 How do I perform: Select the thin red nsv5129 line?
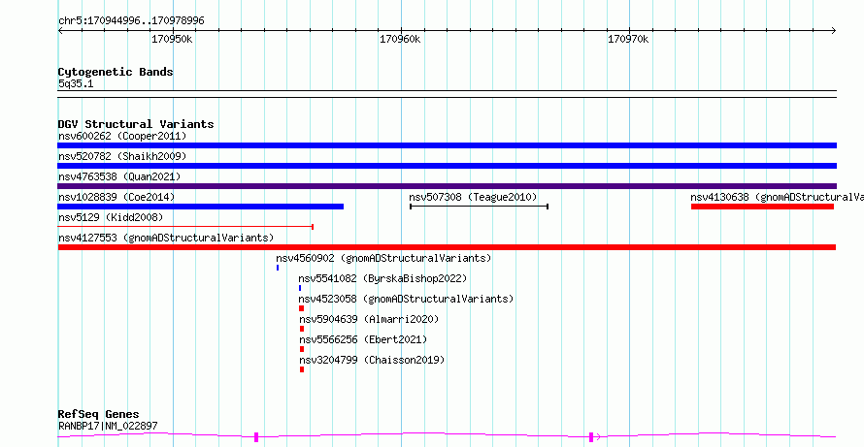tap(185, 226)
